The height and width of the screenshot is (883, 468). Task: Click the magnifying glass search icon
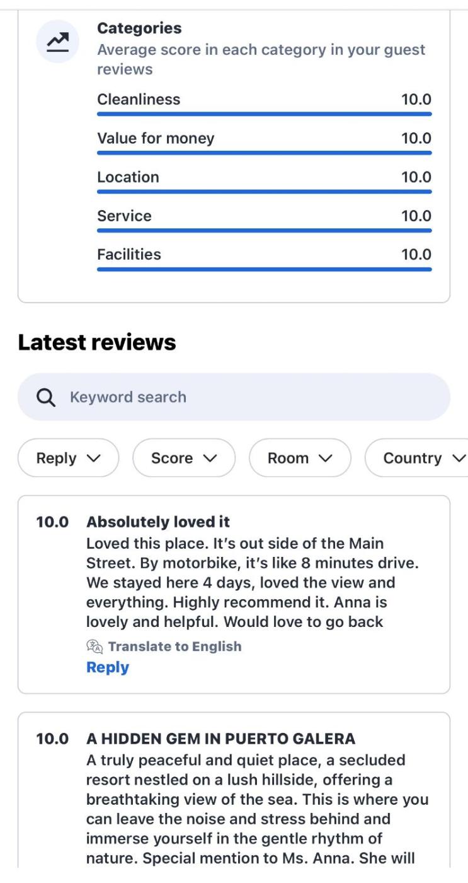click(46, 397)
